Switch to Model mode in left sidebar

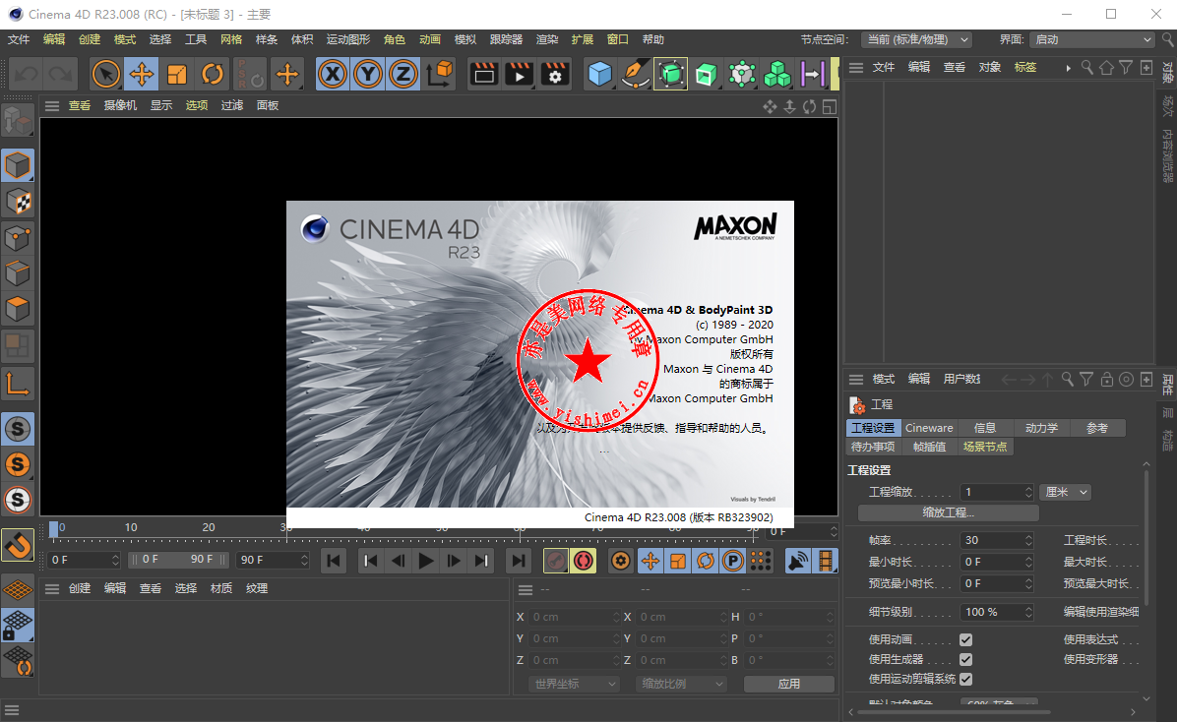pyautogui.click(x=18, y=166)
